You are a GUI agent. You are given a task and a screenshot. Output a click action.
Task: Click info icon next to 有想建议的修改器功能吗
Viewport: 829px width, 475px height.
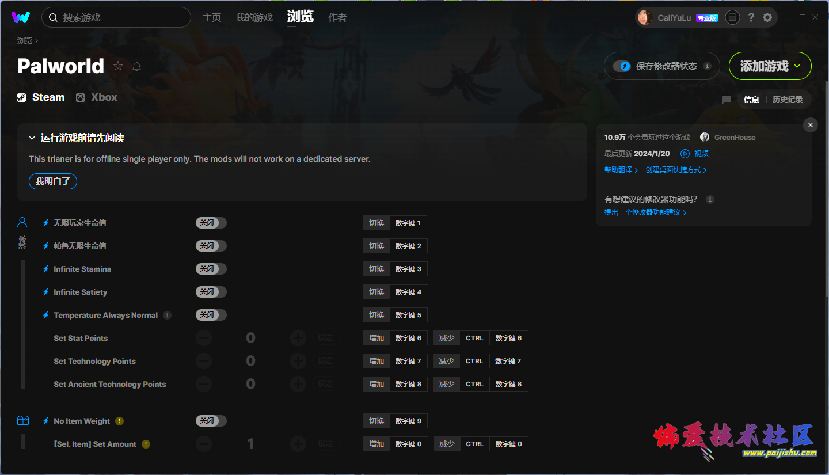tap(710, 199)
